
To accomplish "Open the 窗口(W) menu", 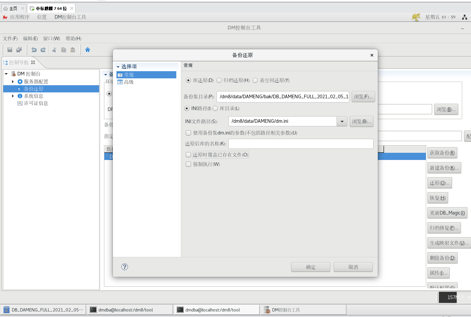I will tap(52, 39).
